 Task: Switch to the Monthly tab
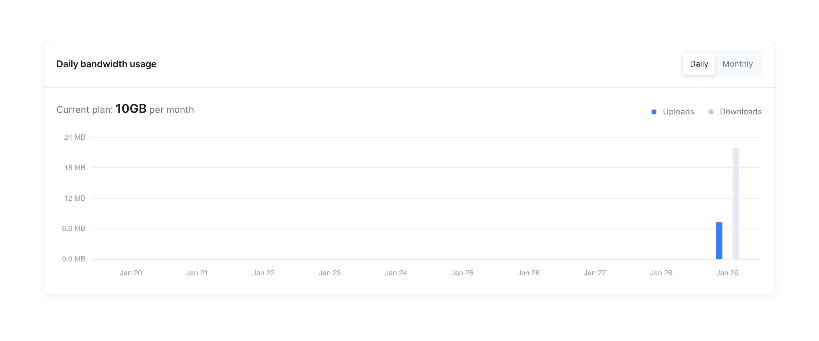[737, 64]
